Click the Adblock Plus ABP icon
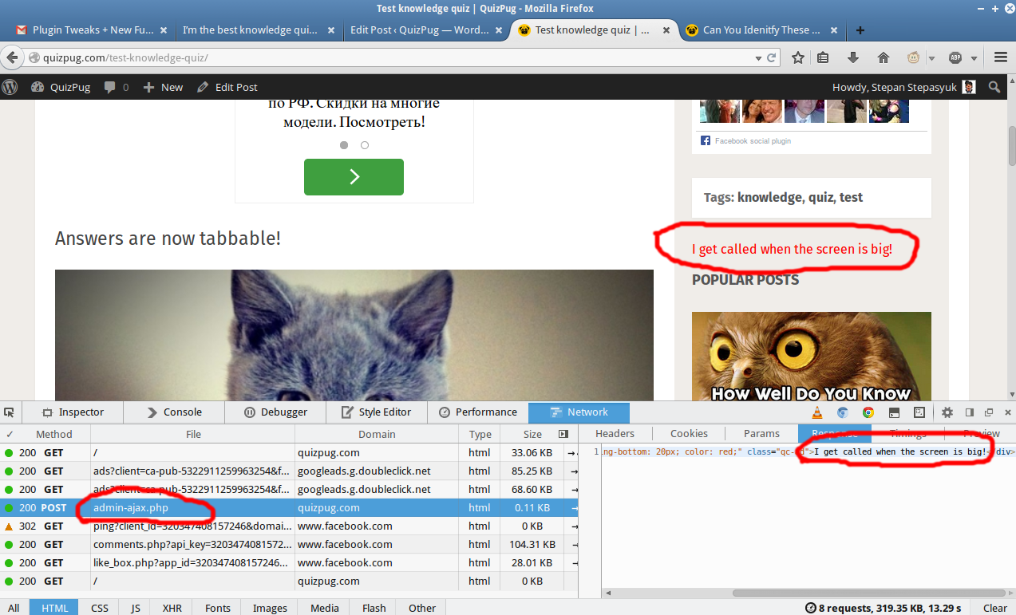1016x615 pixels. [x=955, y=57]
